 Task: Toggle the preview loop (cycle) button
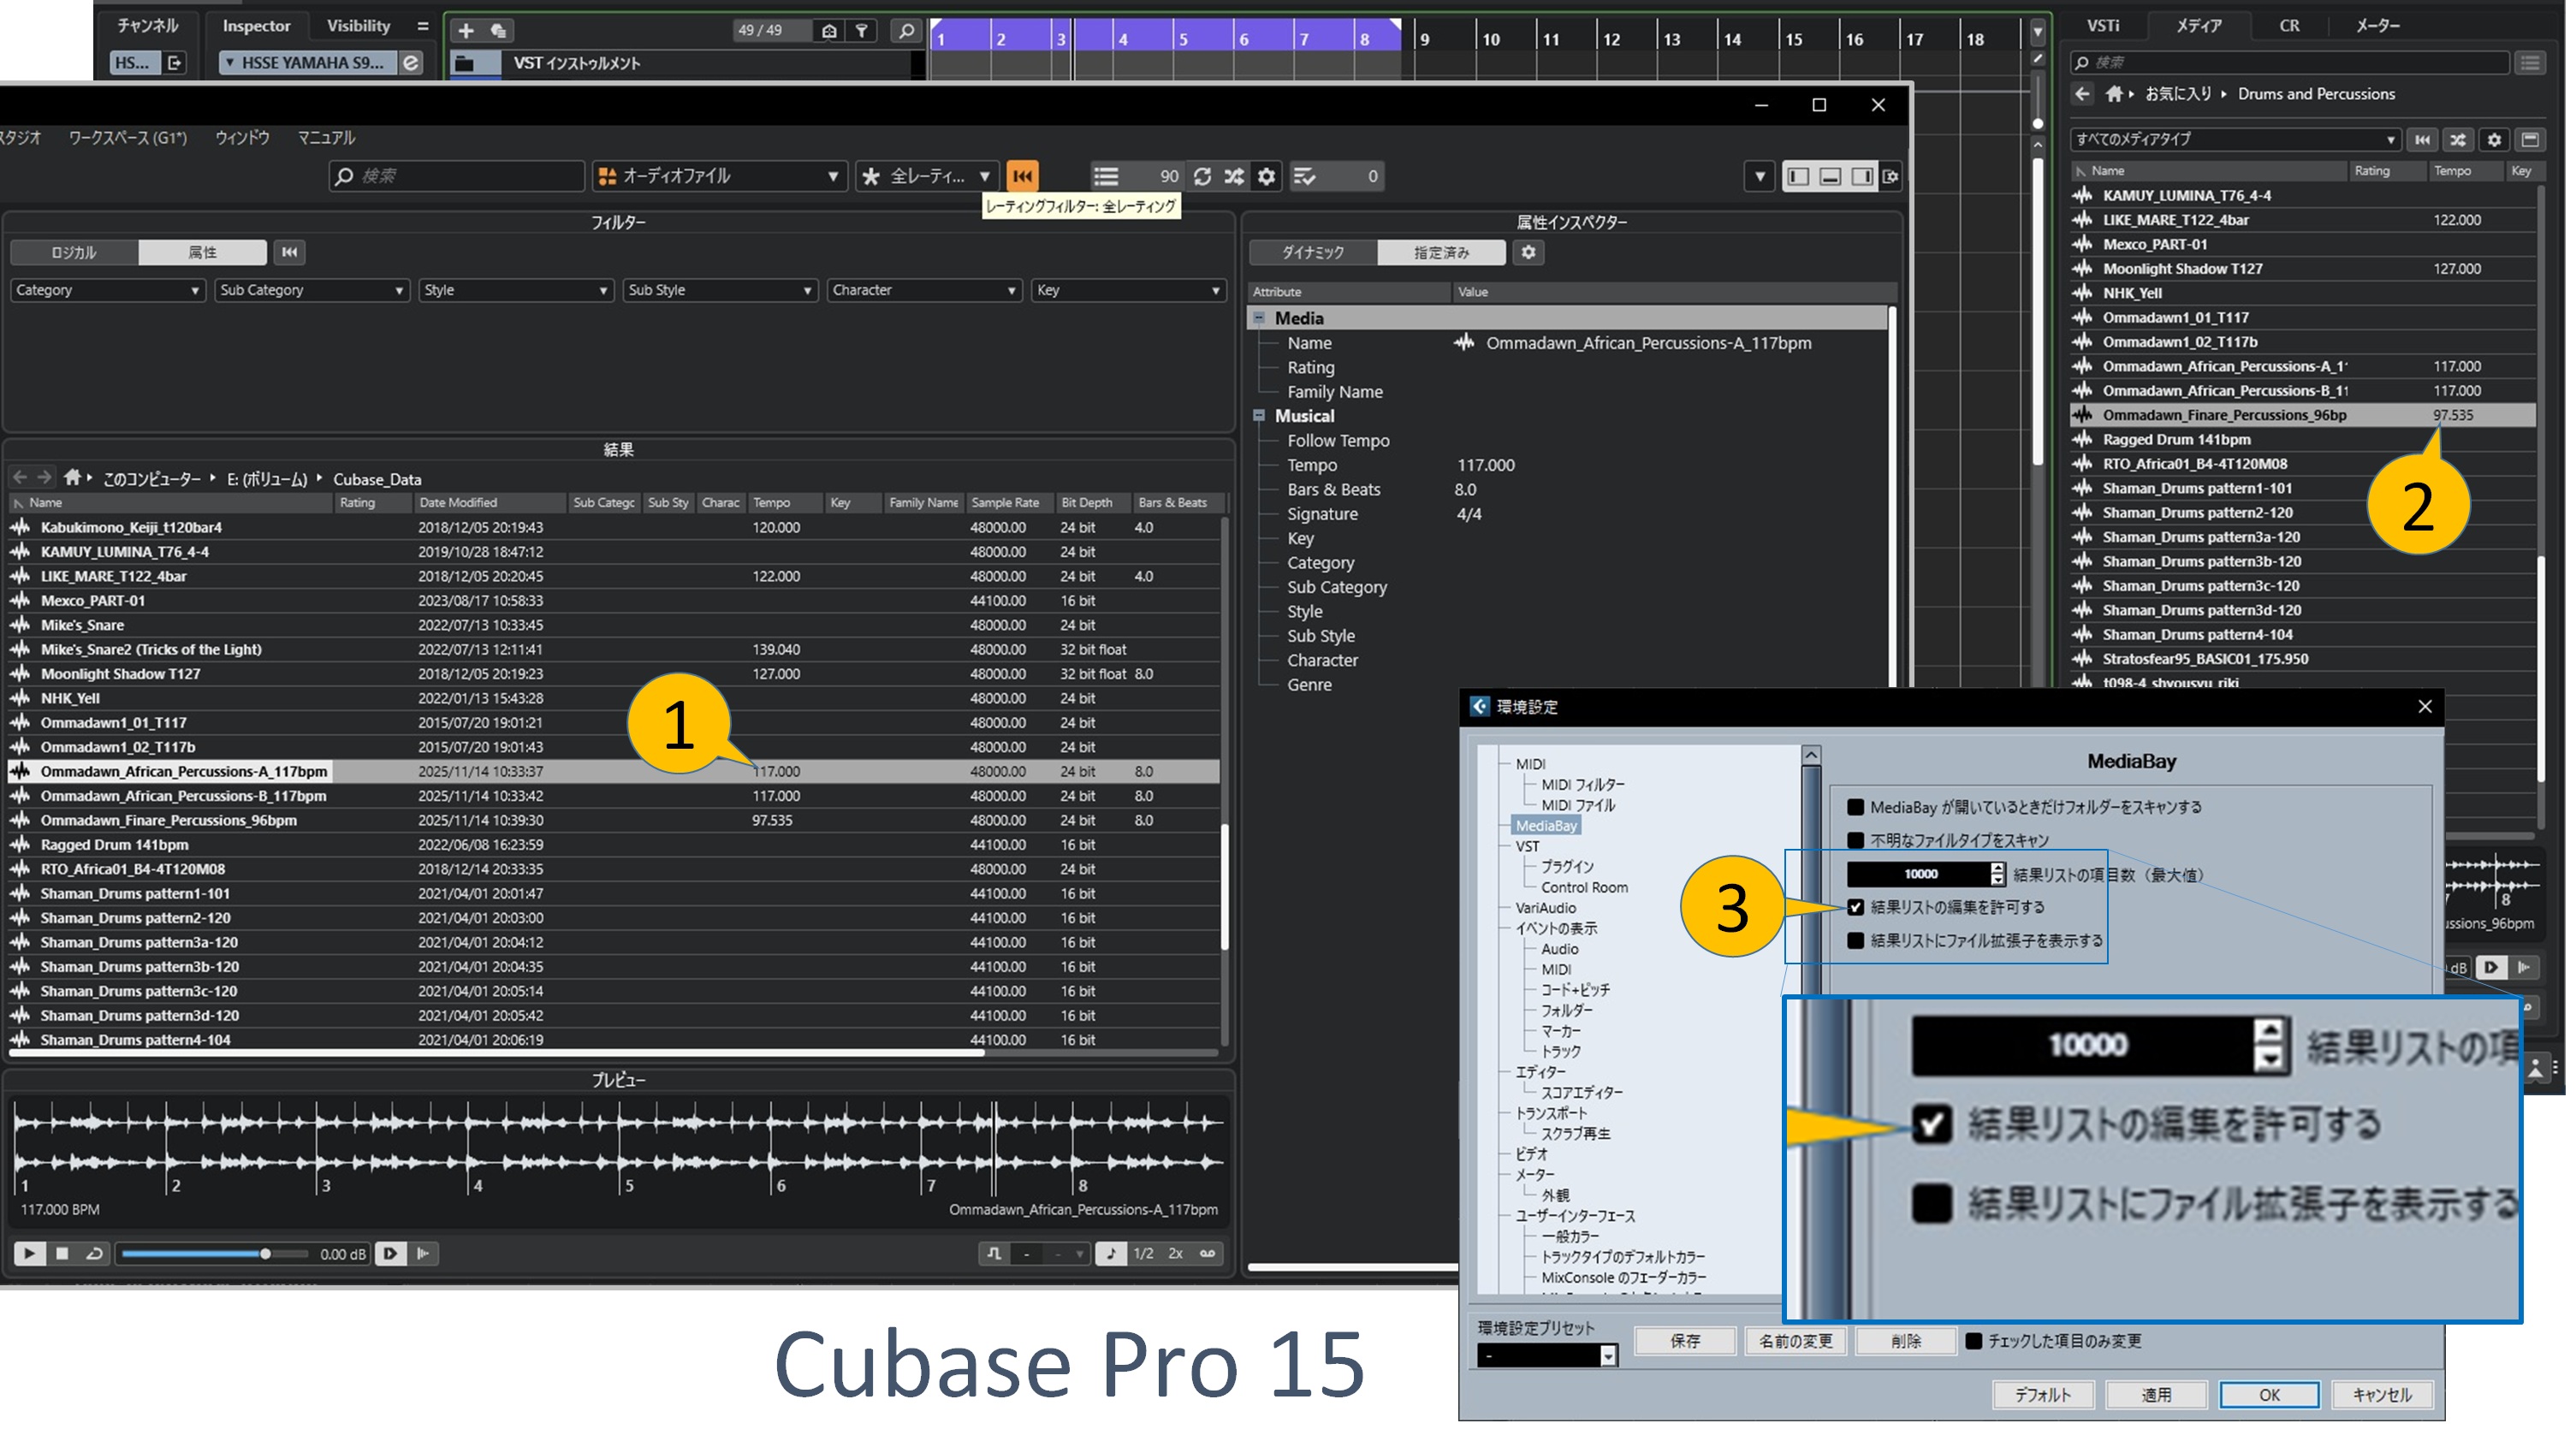94,1253
